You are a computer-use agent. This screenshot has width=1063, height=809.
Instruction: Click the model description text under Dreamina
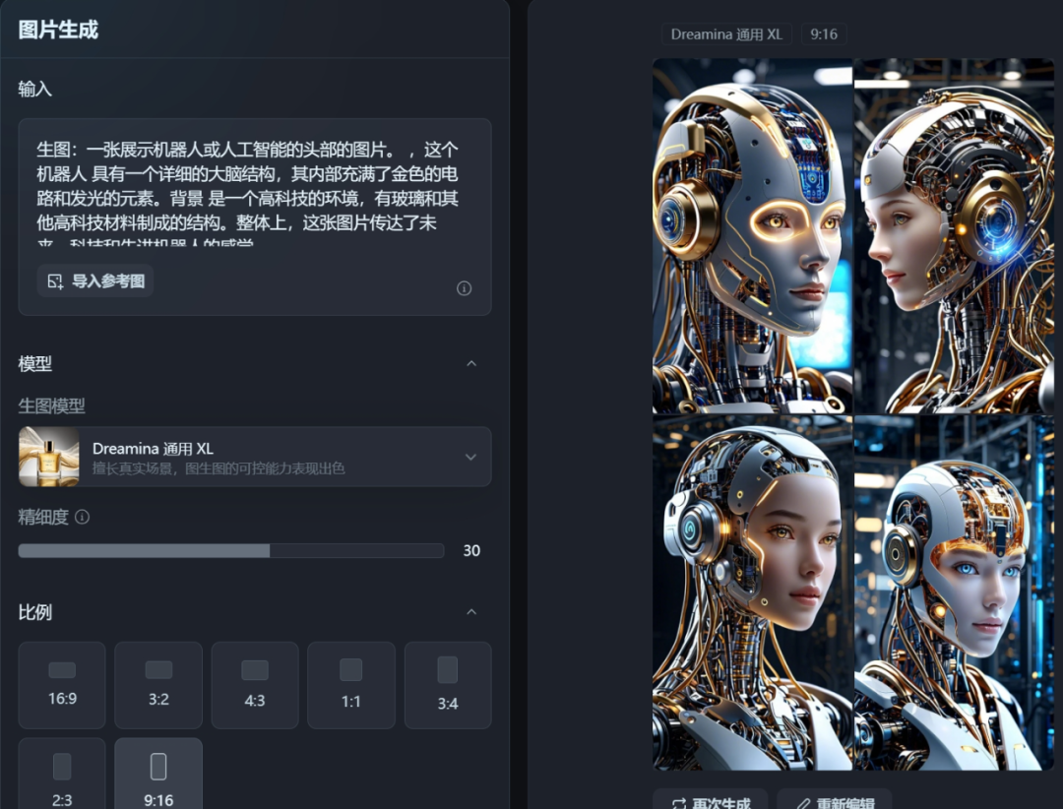pyautogui.click(x=219, y=468)
